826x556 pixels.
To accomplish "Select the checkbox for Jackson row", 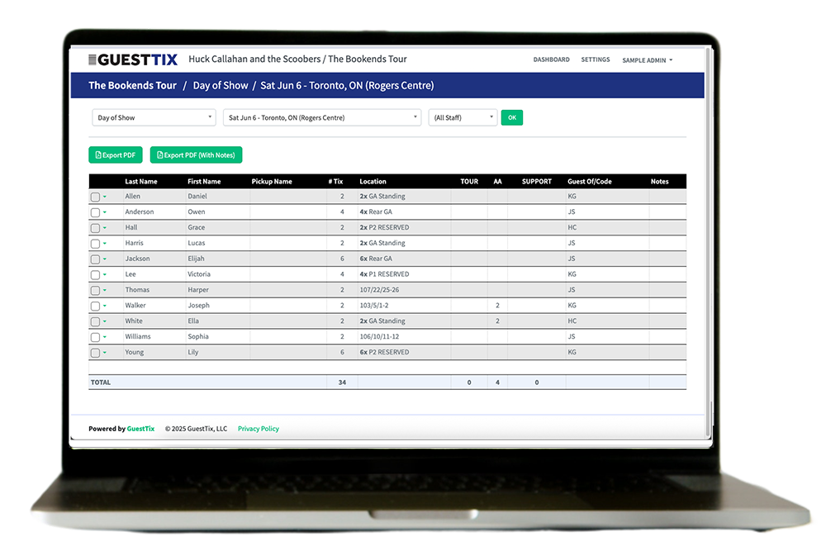I will pyautogui.click(x=95, y=259).
